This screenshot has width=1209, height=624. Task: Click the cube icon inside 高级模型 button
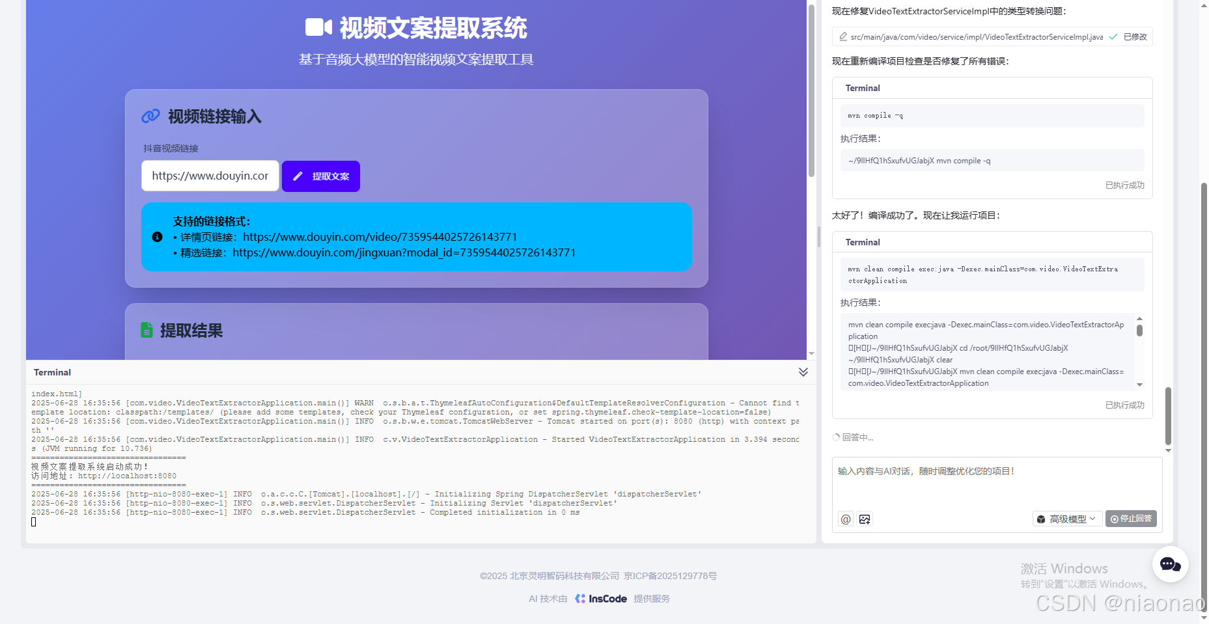coord(1040,519)
